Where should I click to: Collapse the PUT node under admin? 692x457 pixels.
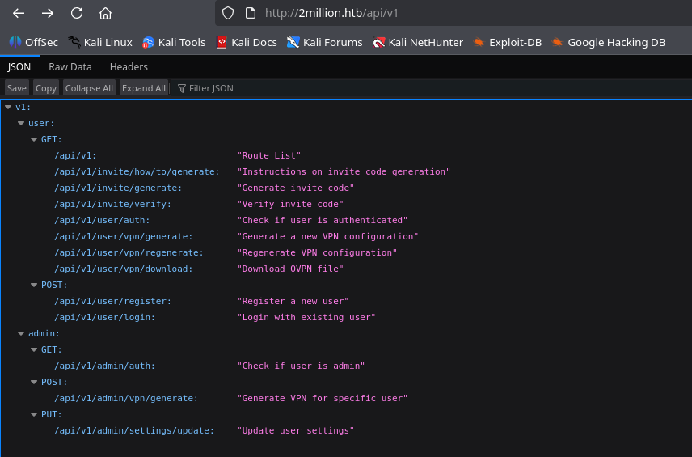[33, 414]
